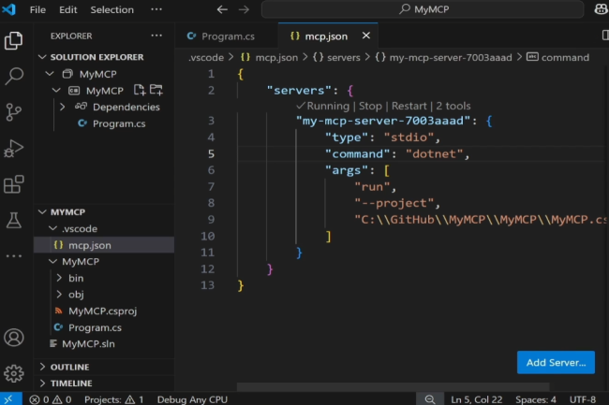The image size is (609, 405).
Task: Expand the TIMELINE section
Action: coord(42,383)
